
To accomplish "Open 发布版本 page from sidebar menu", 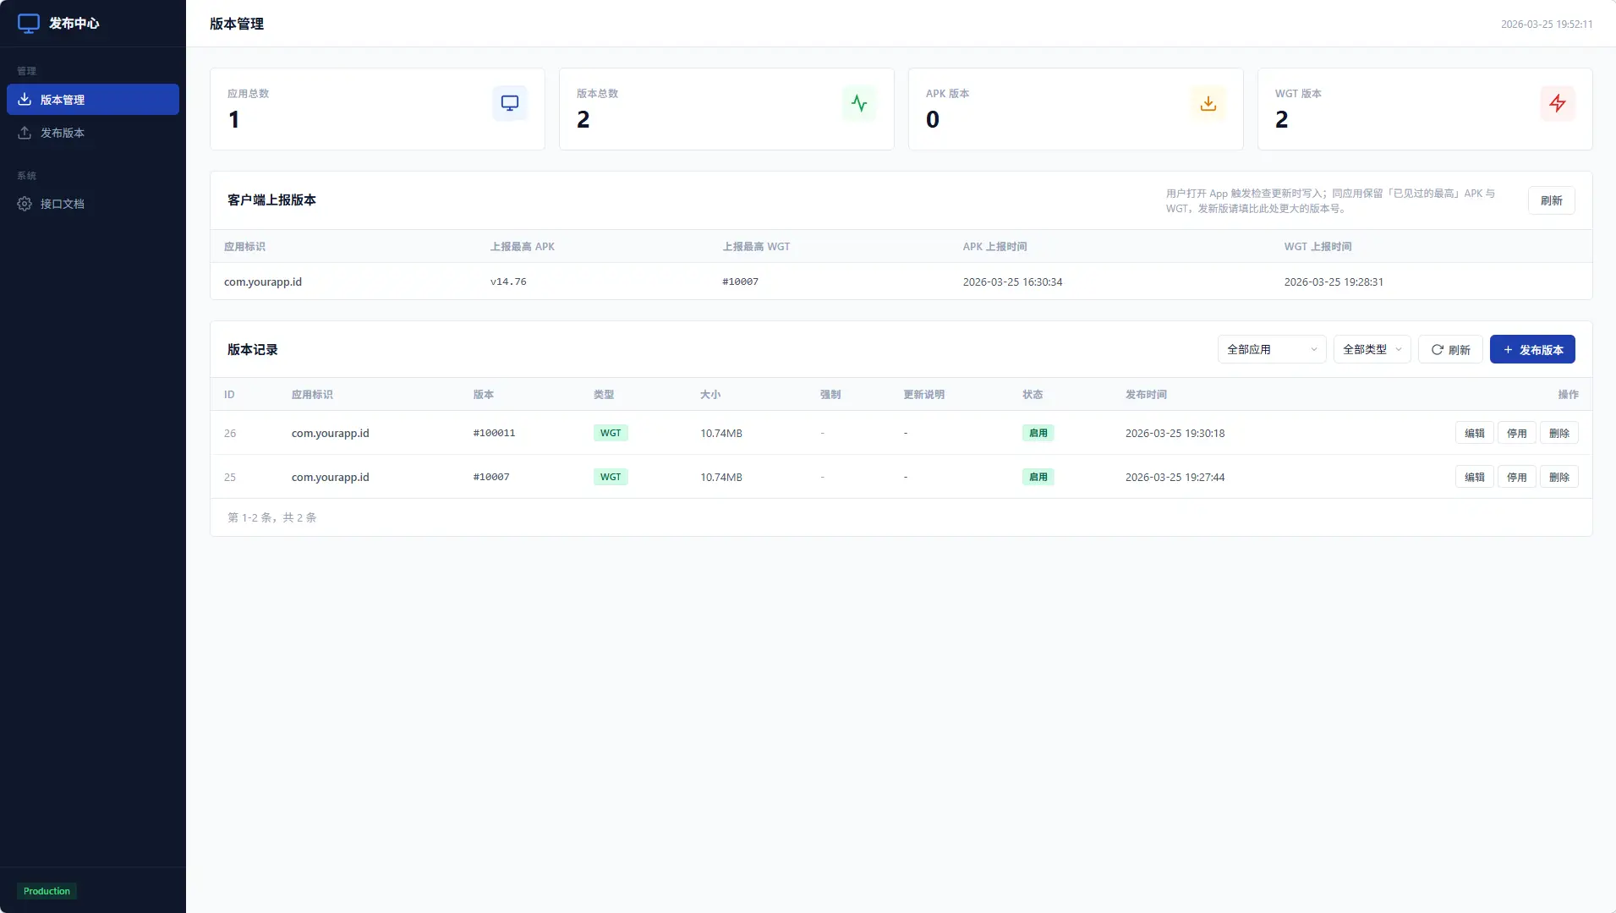I will [x=63, y=133].
